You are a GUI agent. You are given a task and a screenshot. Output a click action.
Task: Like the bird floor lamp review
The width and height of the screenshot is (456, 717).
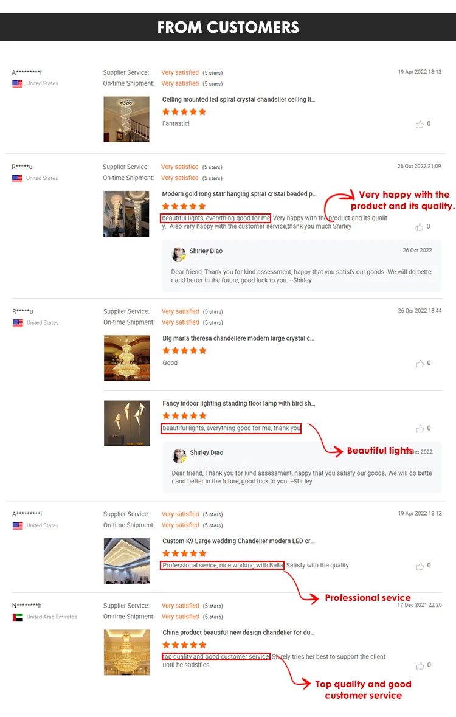coord(420,429)
